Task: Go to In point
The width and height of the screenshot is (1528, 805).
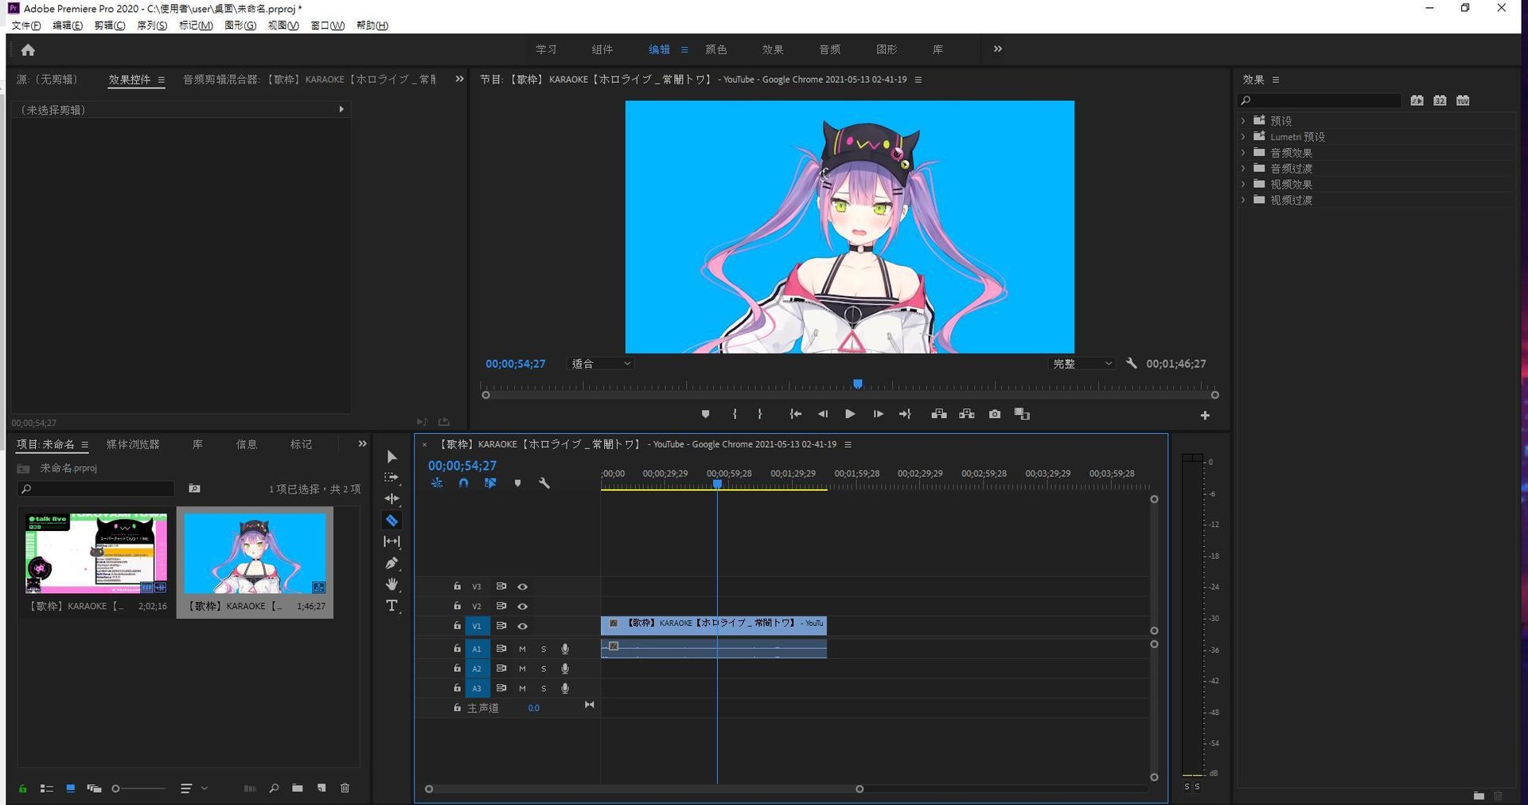Action: click(x=795, y=414)
